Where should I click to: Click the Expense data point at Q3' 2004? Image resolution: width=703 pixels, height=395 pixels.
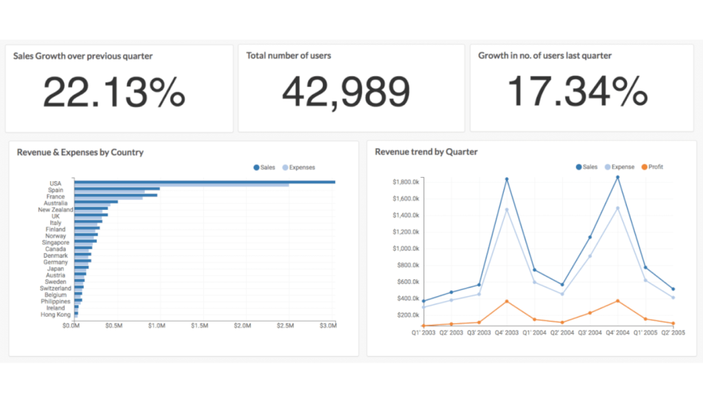590,256
